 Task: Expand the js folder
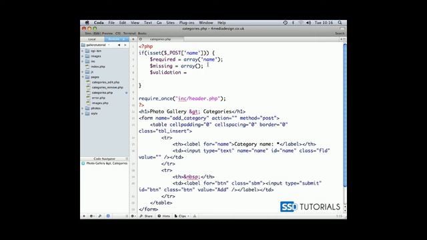tap(83, 72)
